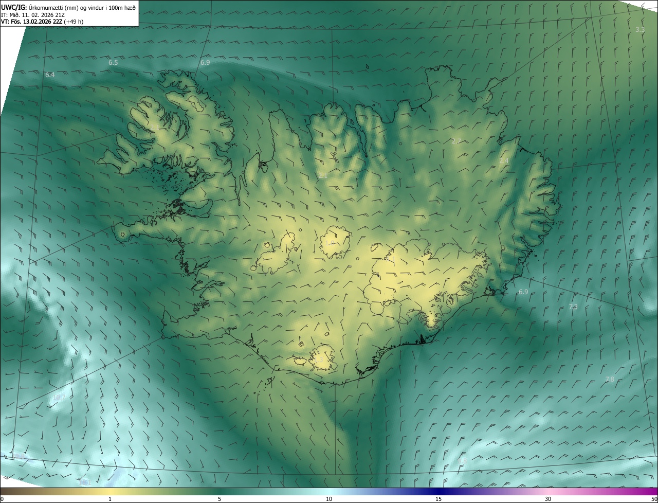Click the dark blue segment of the color bar
Screen dimensions: 658x503
tap(438, 491)
